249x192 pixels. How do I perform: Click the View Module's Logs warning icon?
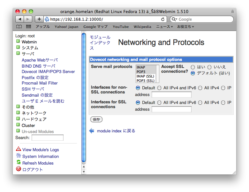tap(19, 149)
